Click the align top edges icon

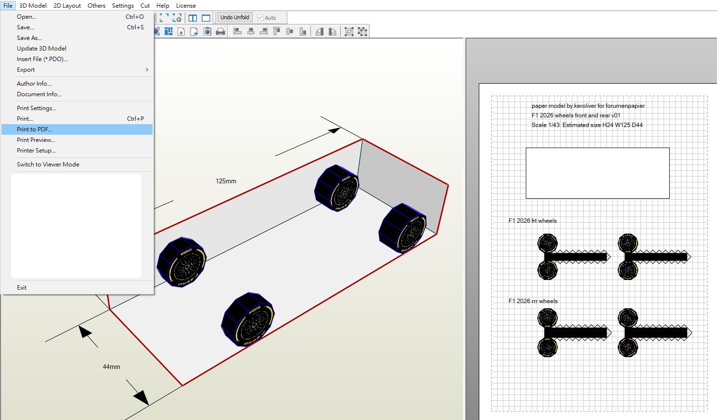[x=277, y=32]
